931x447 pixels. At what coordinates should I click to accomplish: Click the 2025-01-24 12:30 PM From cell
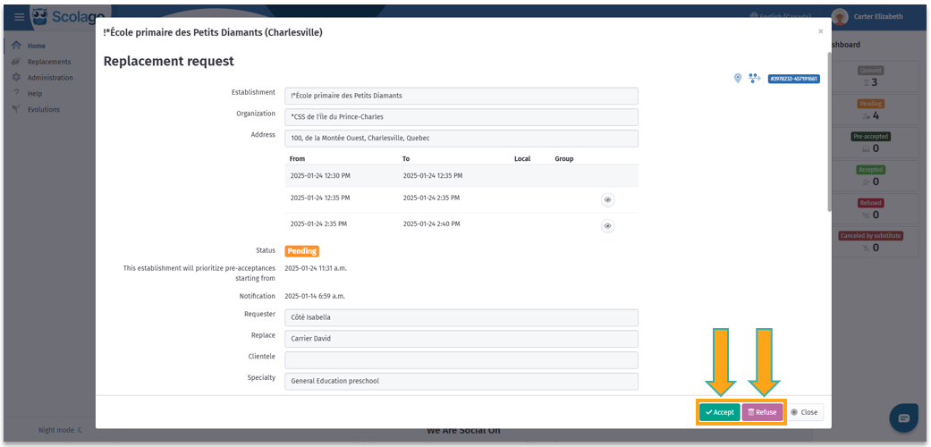pos(320,176)
